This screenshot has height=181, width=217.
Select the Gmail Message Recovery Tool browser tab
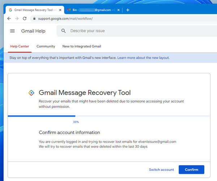coord(35,10)
